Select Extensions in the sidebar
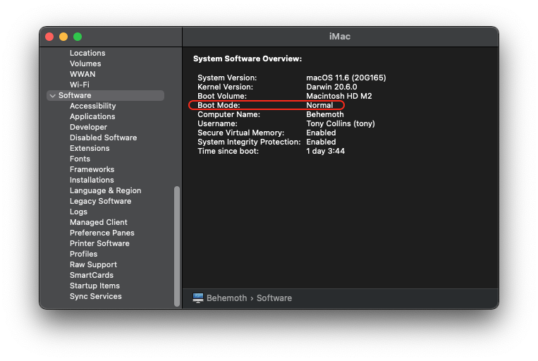Viewport: 538px width, 361px height. pyautogui.click(x=90, y=148)
